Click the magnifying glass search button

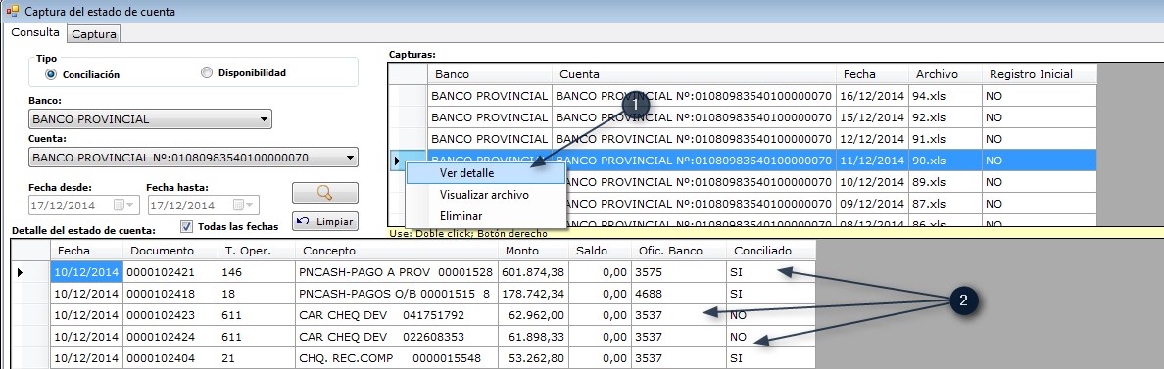(x=324, y=193)
